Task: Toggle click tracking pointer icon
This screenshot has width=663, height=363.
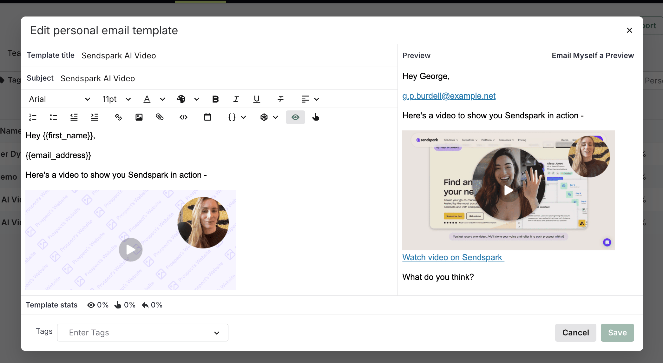Action: [315, 117]
